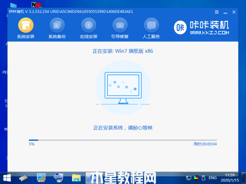Screen dimensions: 246x184
Task: Select the 在线安装 (Online Install) icon
Action: tap(89, 25)
